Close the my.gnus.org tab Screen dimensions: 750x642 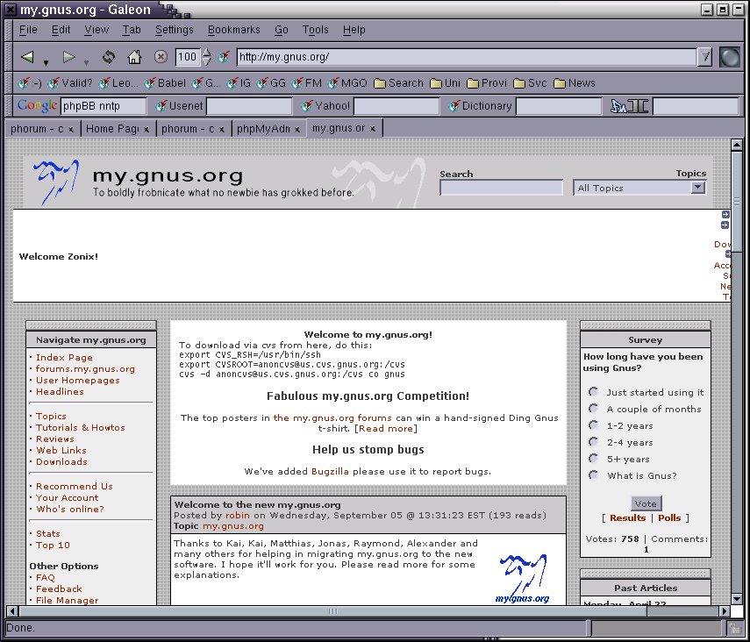click(x=373, y=128)
